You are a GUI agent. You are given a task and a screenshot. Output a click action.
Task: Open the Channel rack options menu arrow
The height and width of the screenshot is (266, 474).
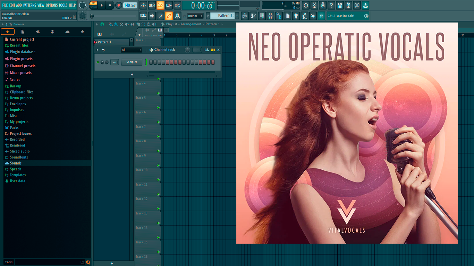coord(98,50)
